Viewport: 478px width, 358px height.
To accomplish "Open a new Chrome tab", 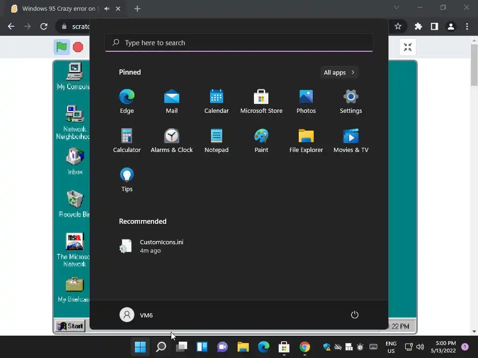I will (x=137, y=8).
